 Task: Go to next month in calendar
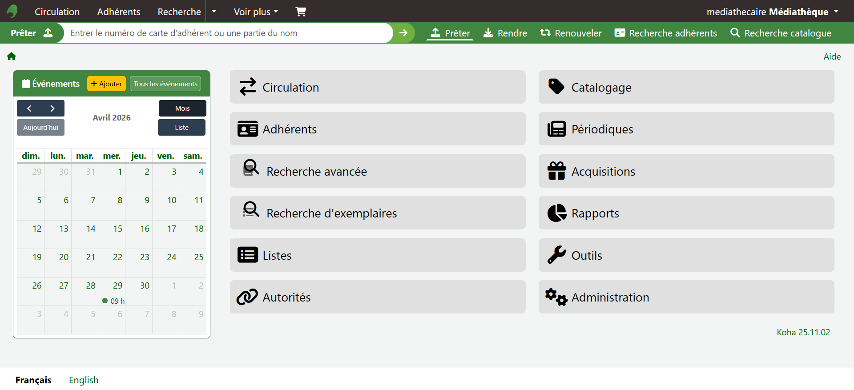[x=52, y=109]
